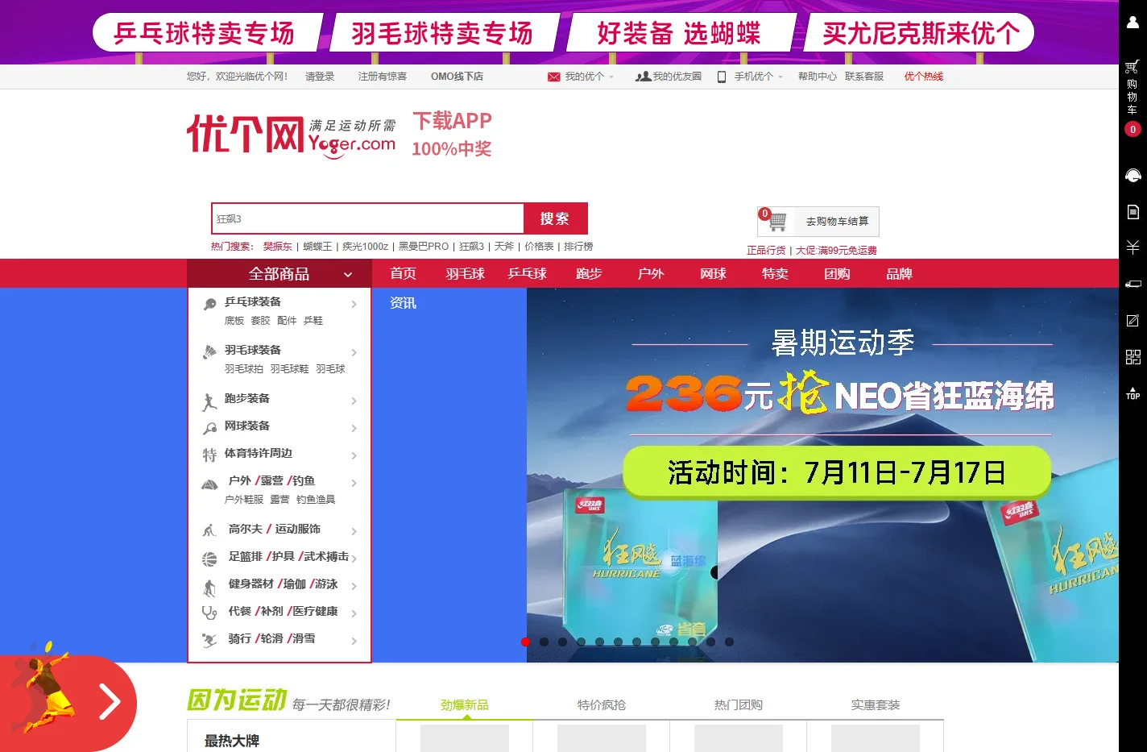Open 资讯 in the navigation
Viewport: 1147px width, 752px height.
[x=403, y=303]
